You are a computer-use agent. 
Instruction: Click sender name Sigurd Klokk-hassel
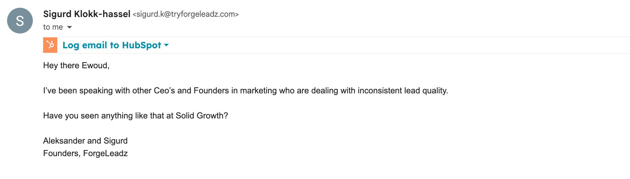87,14
